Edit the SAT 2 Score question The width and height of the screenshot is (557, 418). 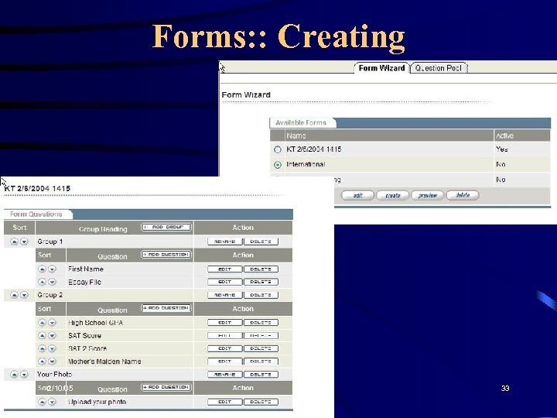[225, 348]
